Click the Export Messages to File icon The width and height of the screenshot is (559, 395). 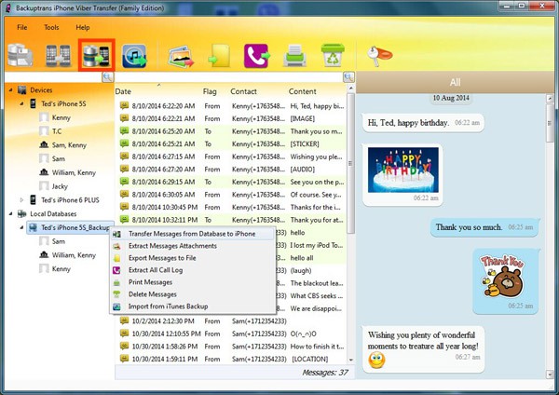click(x=219, y=56)
